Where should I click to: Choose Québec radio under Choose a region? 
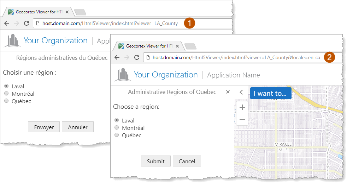pos(117,135)
